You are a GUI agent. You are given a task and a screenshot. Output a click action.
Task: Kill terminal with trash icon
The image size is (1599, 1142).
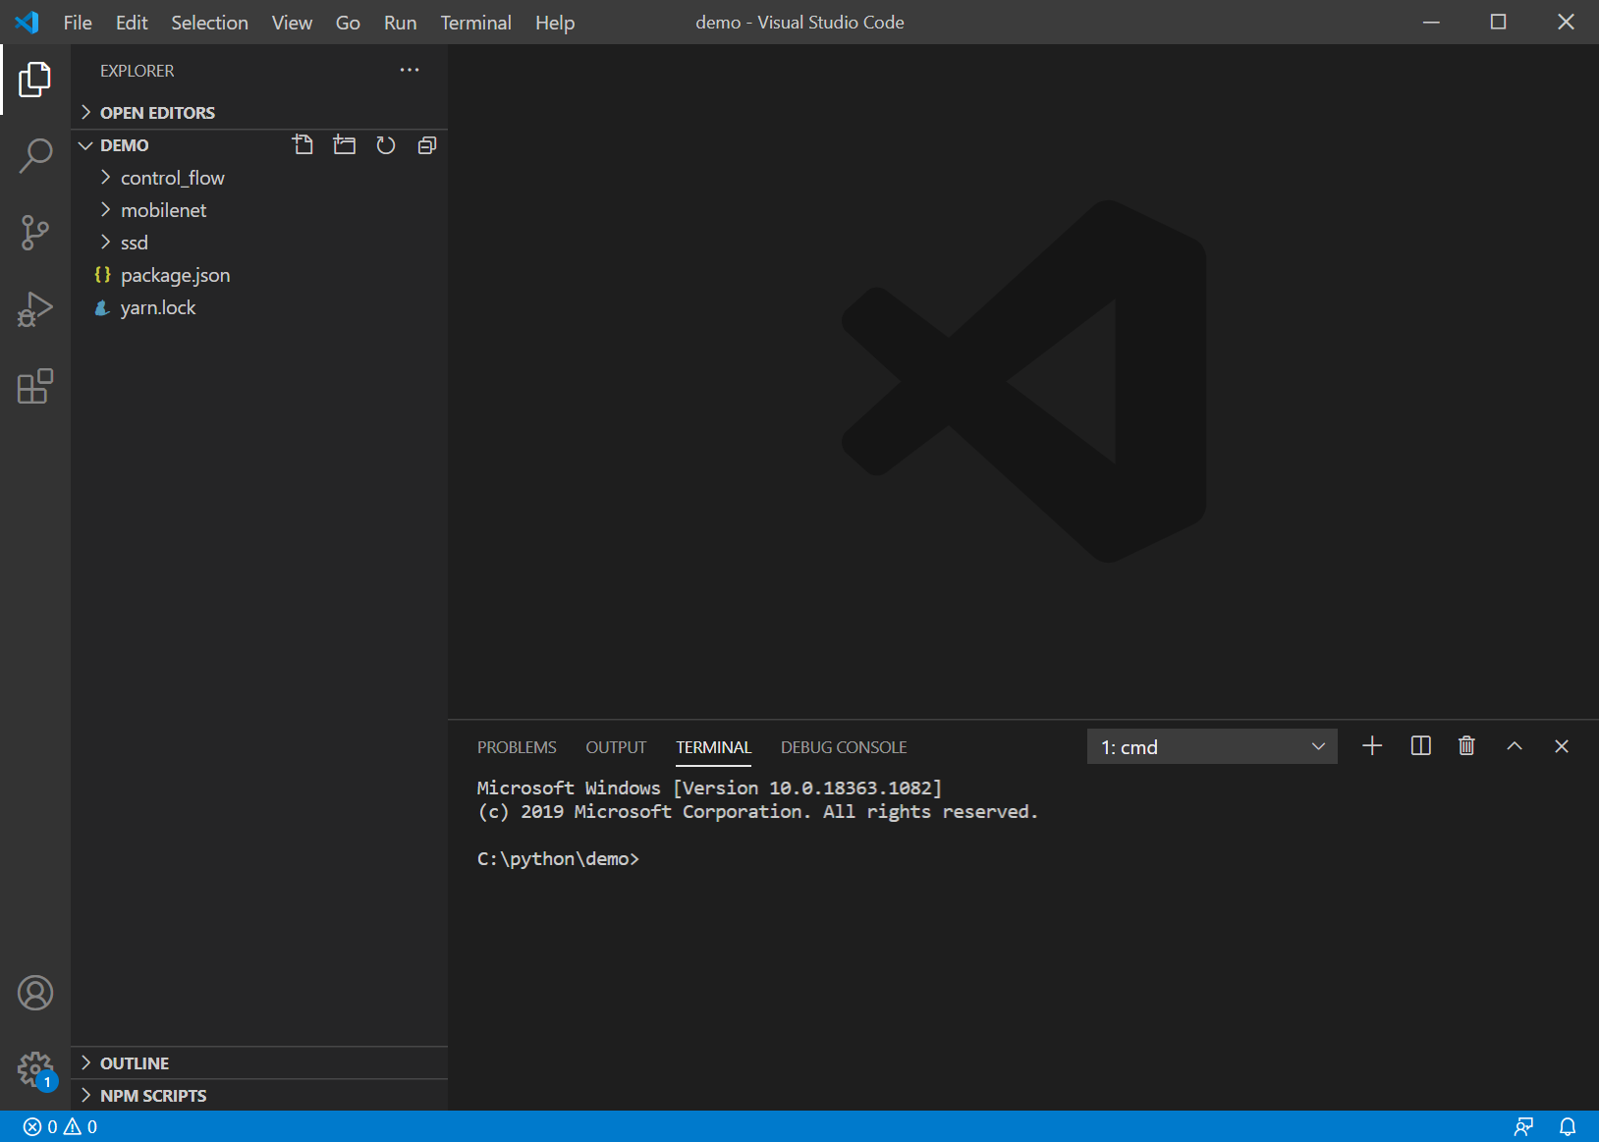pyautogui.click(x=1466, y=746)
